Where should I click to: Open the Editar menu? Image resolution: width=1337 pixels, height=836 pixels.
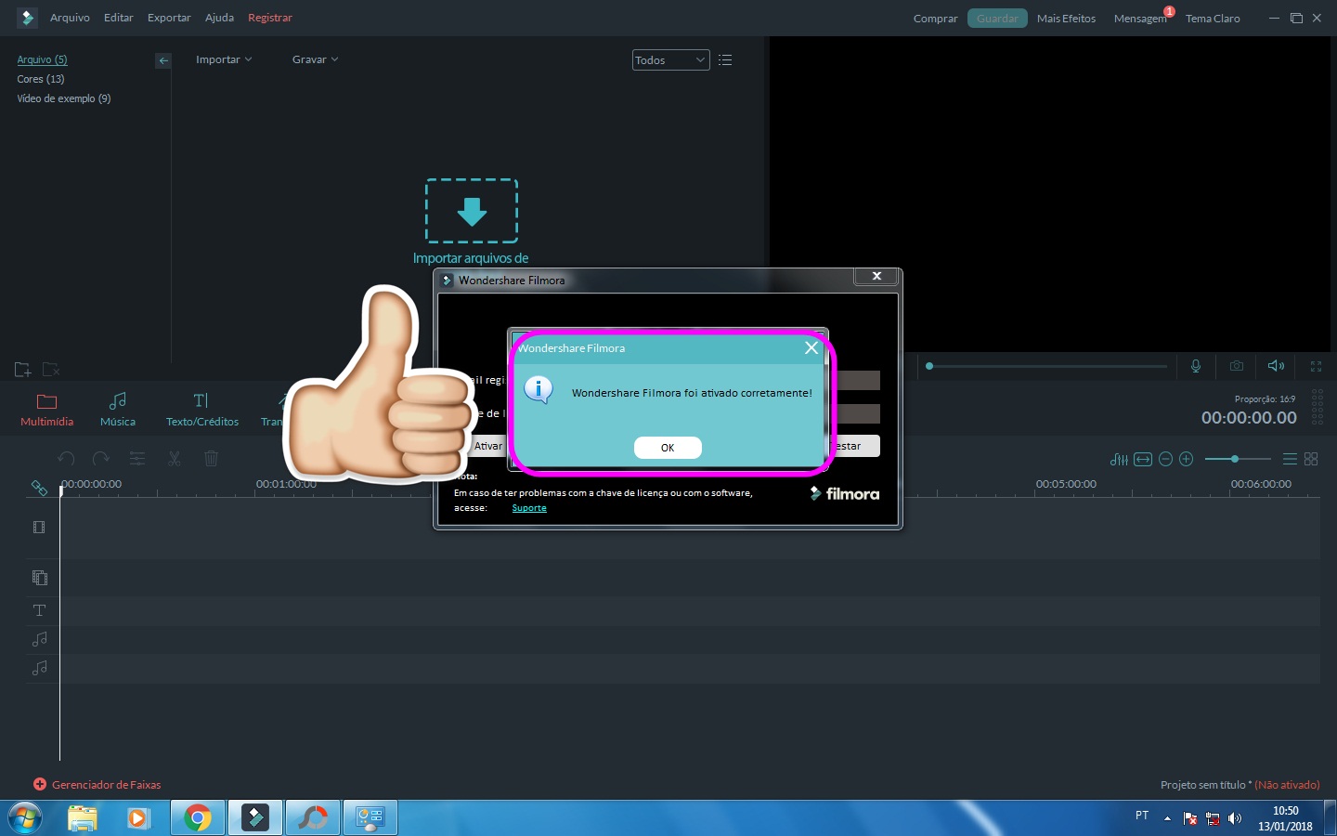click(119, 18)
